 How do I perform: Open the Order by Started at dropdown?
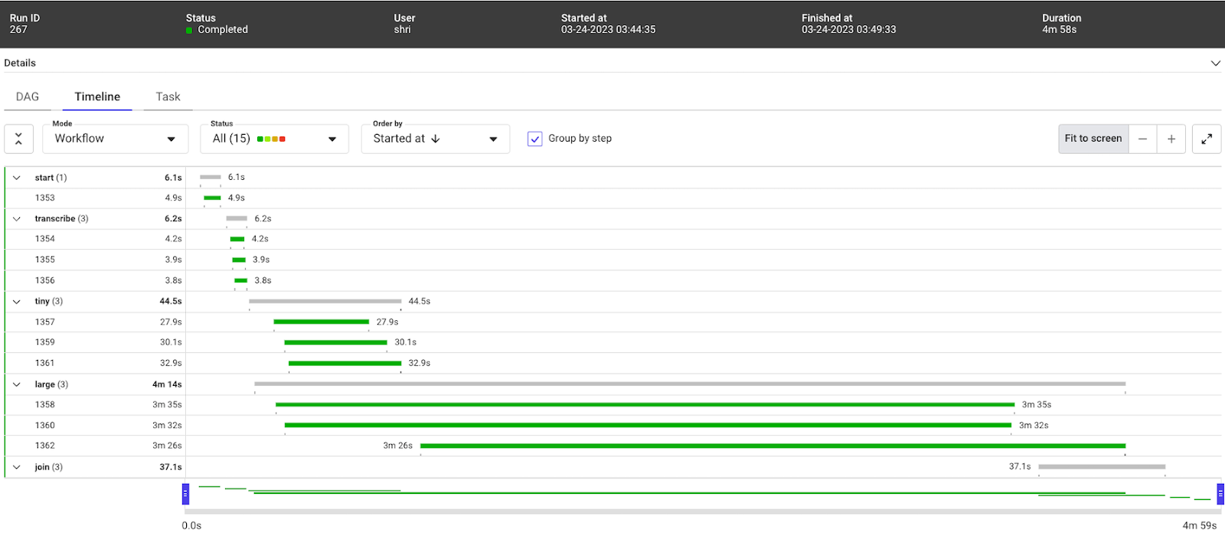point(435,139)
